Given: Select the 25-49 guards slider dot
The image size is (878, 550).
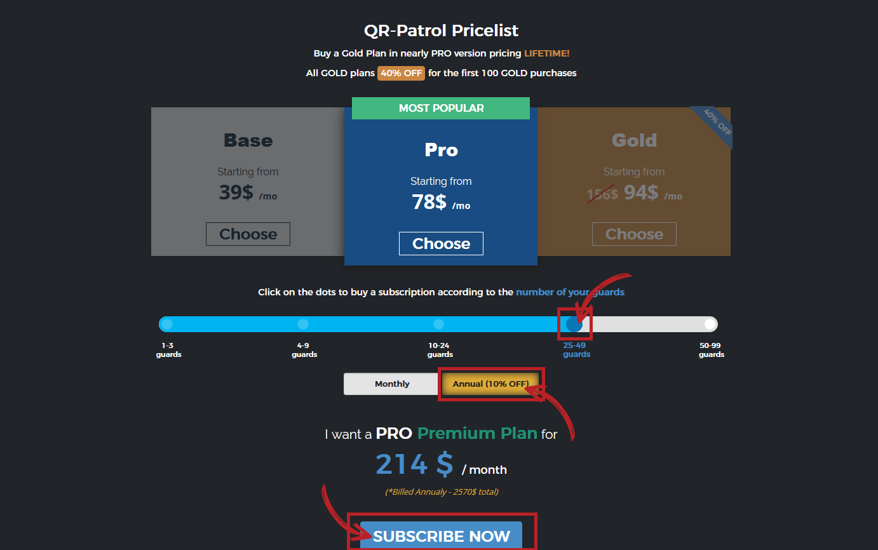Looking at the screenshot, I should 574,324.
